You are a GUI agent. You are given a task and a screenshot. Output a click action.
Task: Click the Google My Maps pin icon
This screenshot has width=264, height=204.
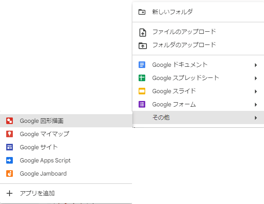[x=10, y=134]
